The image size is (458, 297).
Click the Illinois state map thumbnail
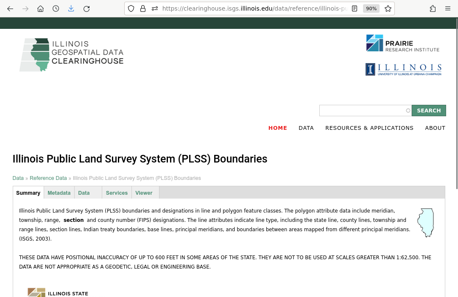tap(425, 223)
